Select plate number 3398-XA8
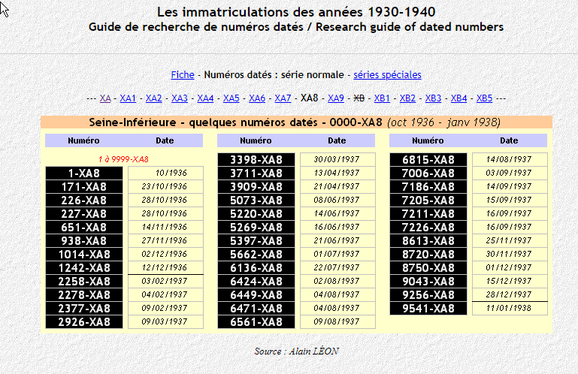Image resolution: width=578 pixels, height=374 pixels. pyautogui.click(x=256, y=159)
